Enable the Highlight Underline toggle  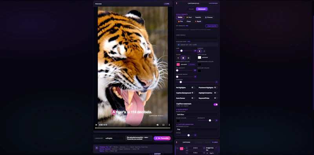tap(216, 93)
